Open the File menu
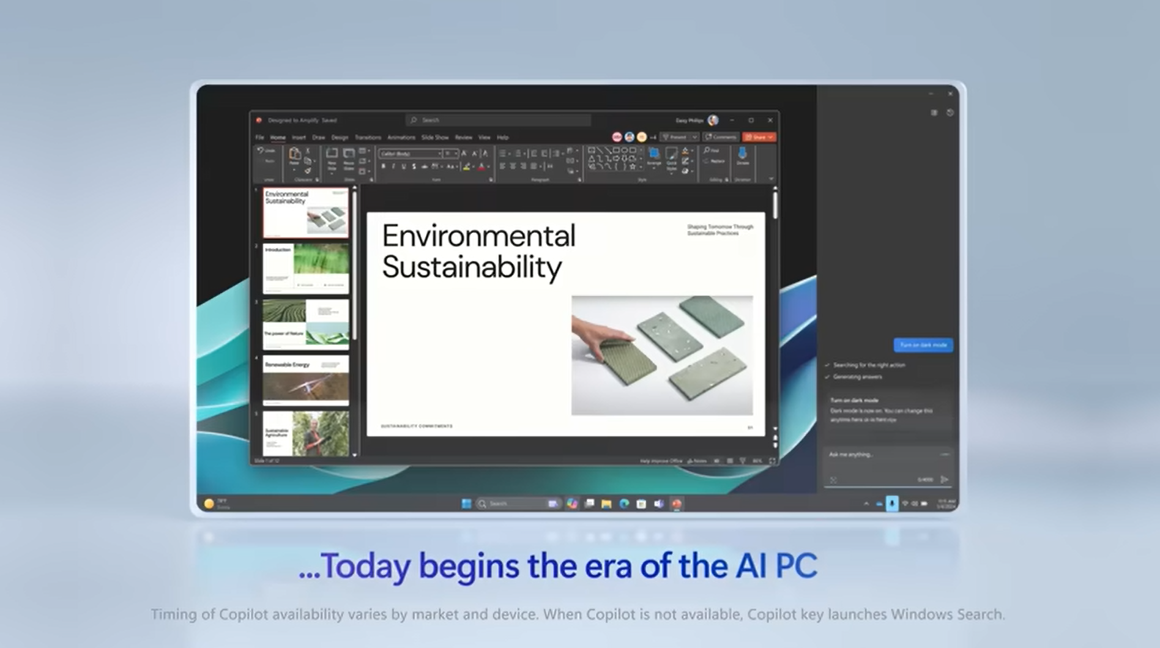 (x=259, y=138)
